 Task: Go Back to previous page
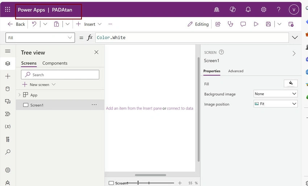pyautogui.click(x=16, y=24)
